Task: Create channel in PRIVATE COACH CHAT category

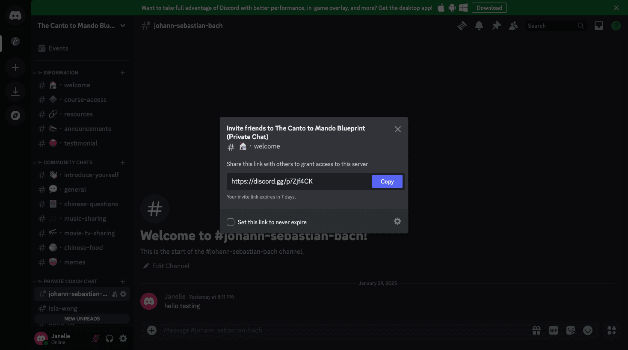Action: click(x=123, y=282)
